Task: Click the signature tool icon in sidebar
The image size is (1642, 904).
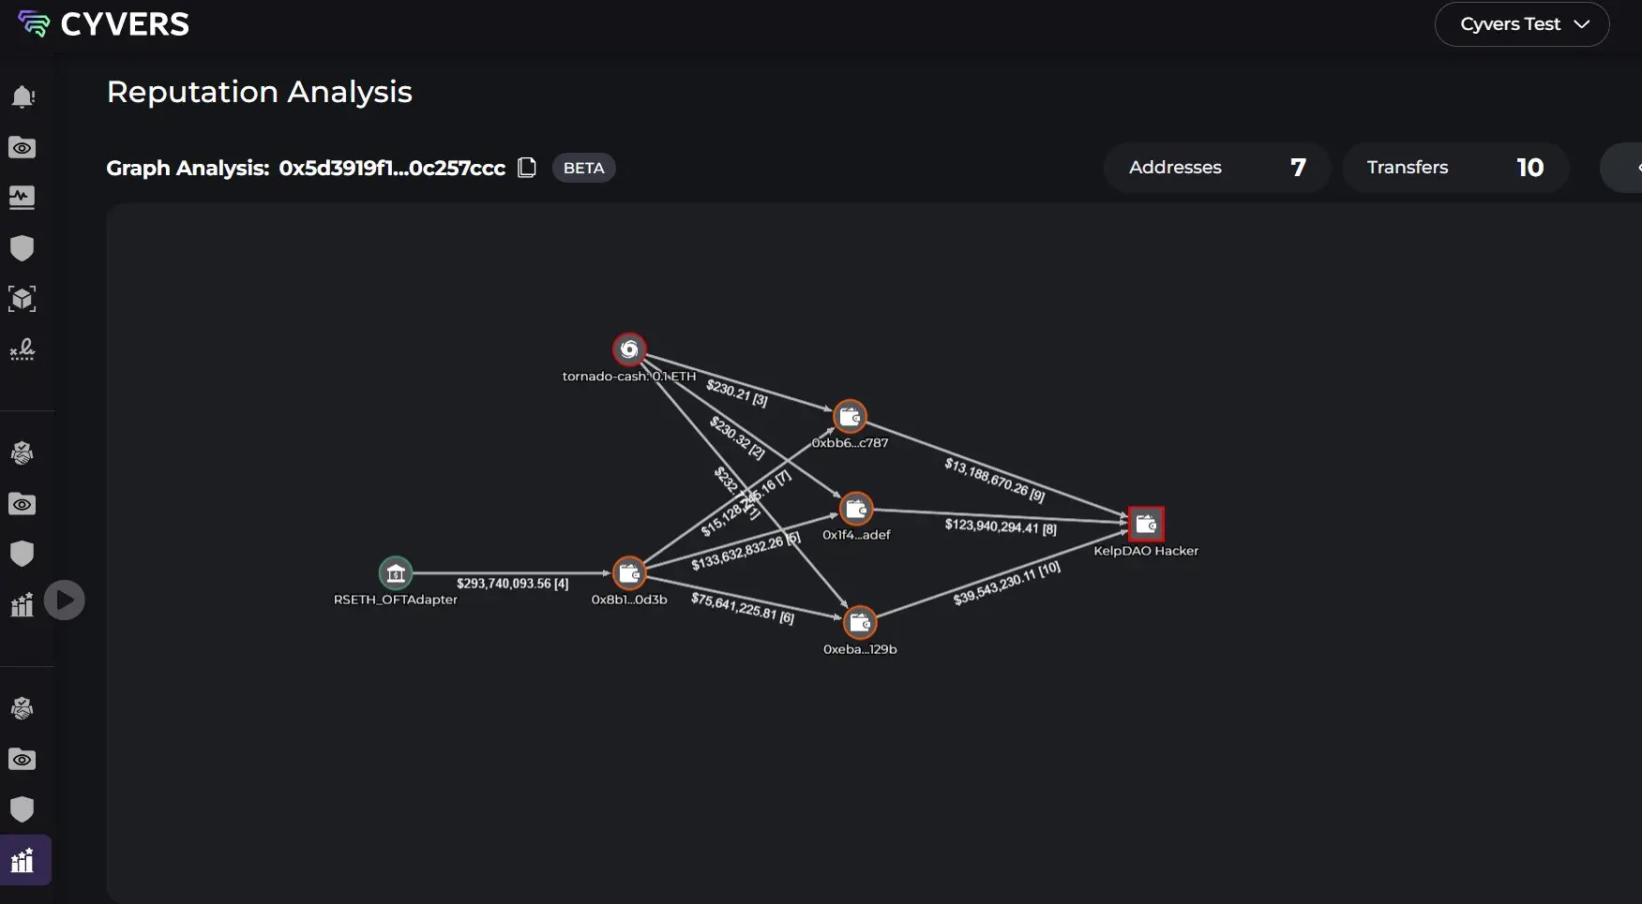Action: (23, 350)
